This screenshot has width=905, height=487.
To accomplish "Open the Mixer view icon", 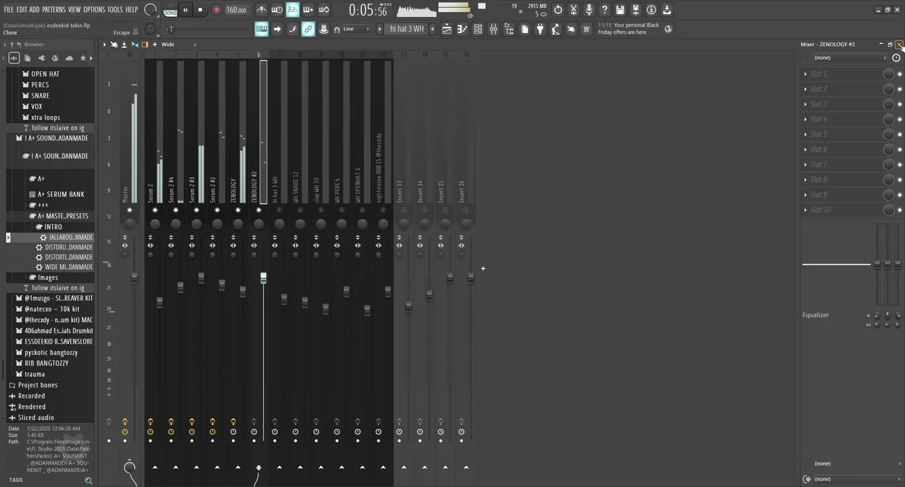I will coord(493,29).
